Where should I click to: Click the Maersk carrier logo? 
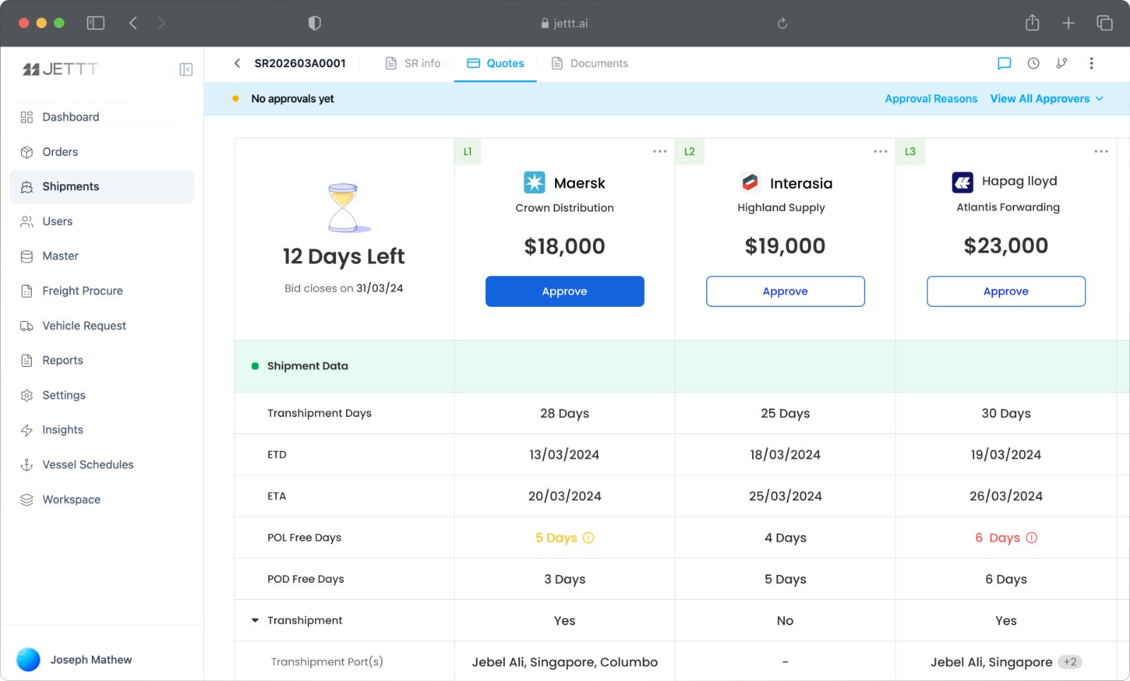tap(535, 183)
